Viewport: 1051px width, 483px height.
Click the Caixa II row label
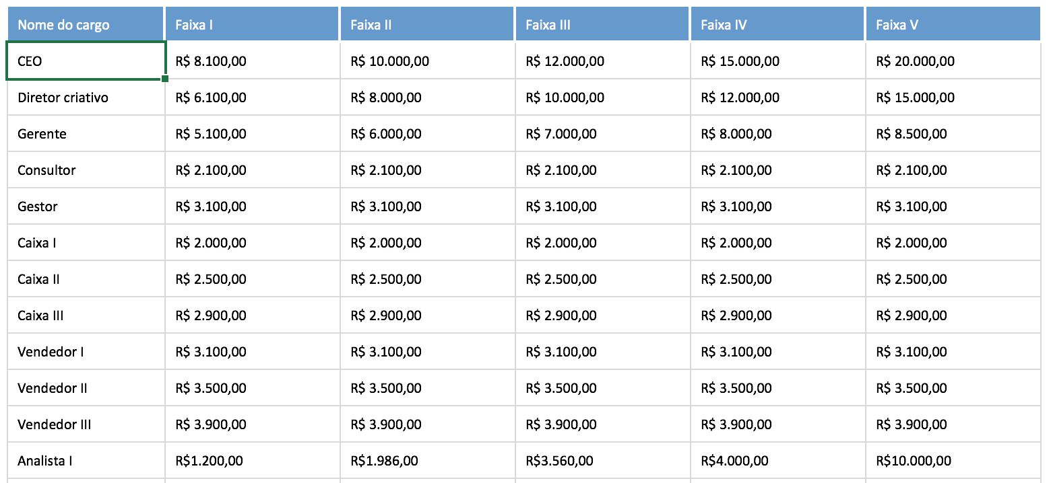(x=86, y=279)
